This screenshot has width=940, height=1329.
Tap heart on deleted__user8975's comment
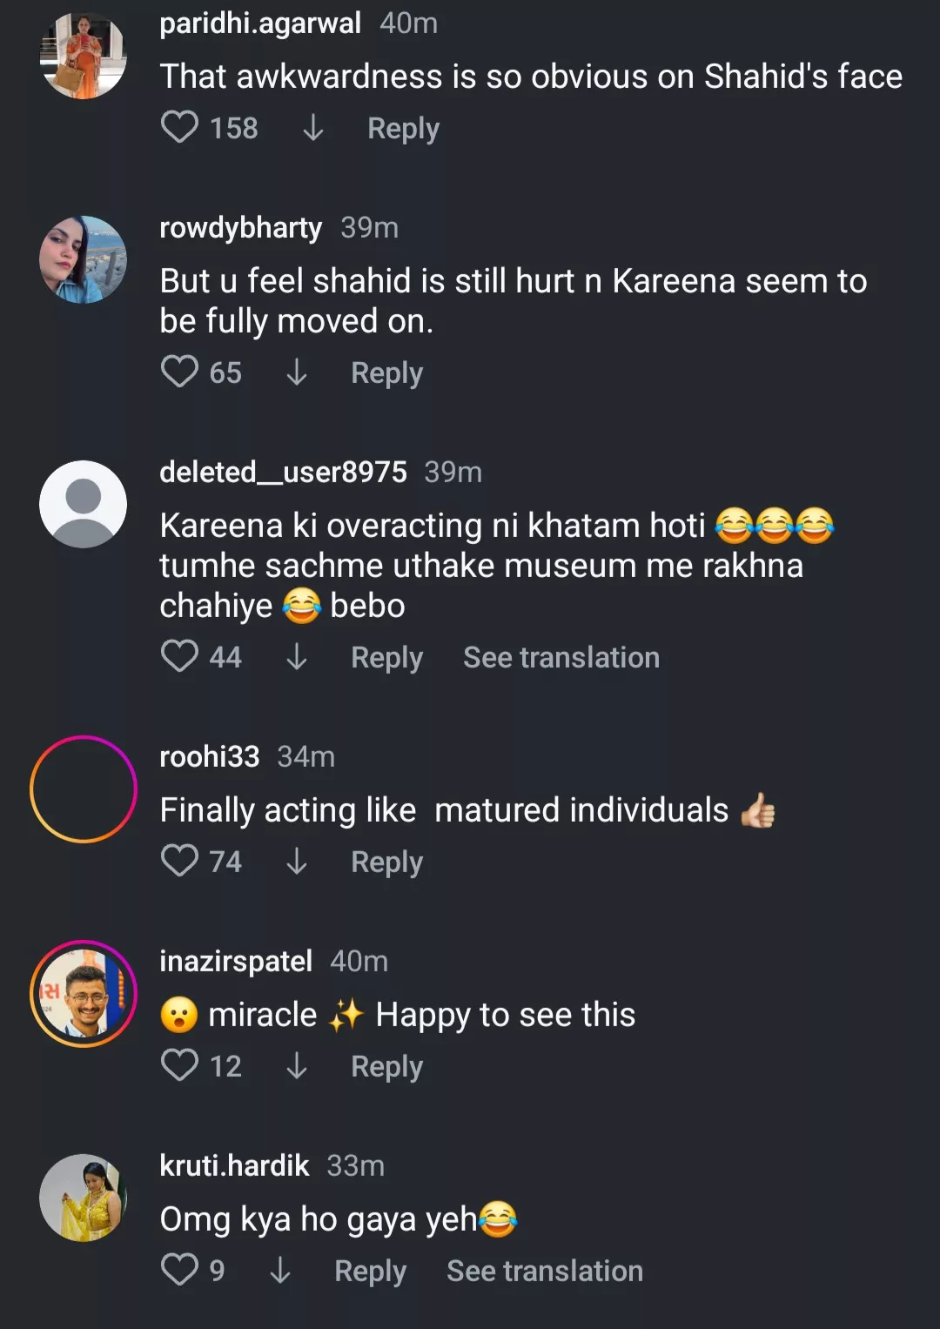click(x=180, y=657)
